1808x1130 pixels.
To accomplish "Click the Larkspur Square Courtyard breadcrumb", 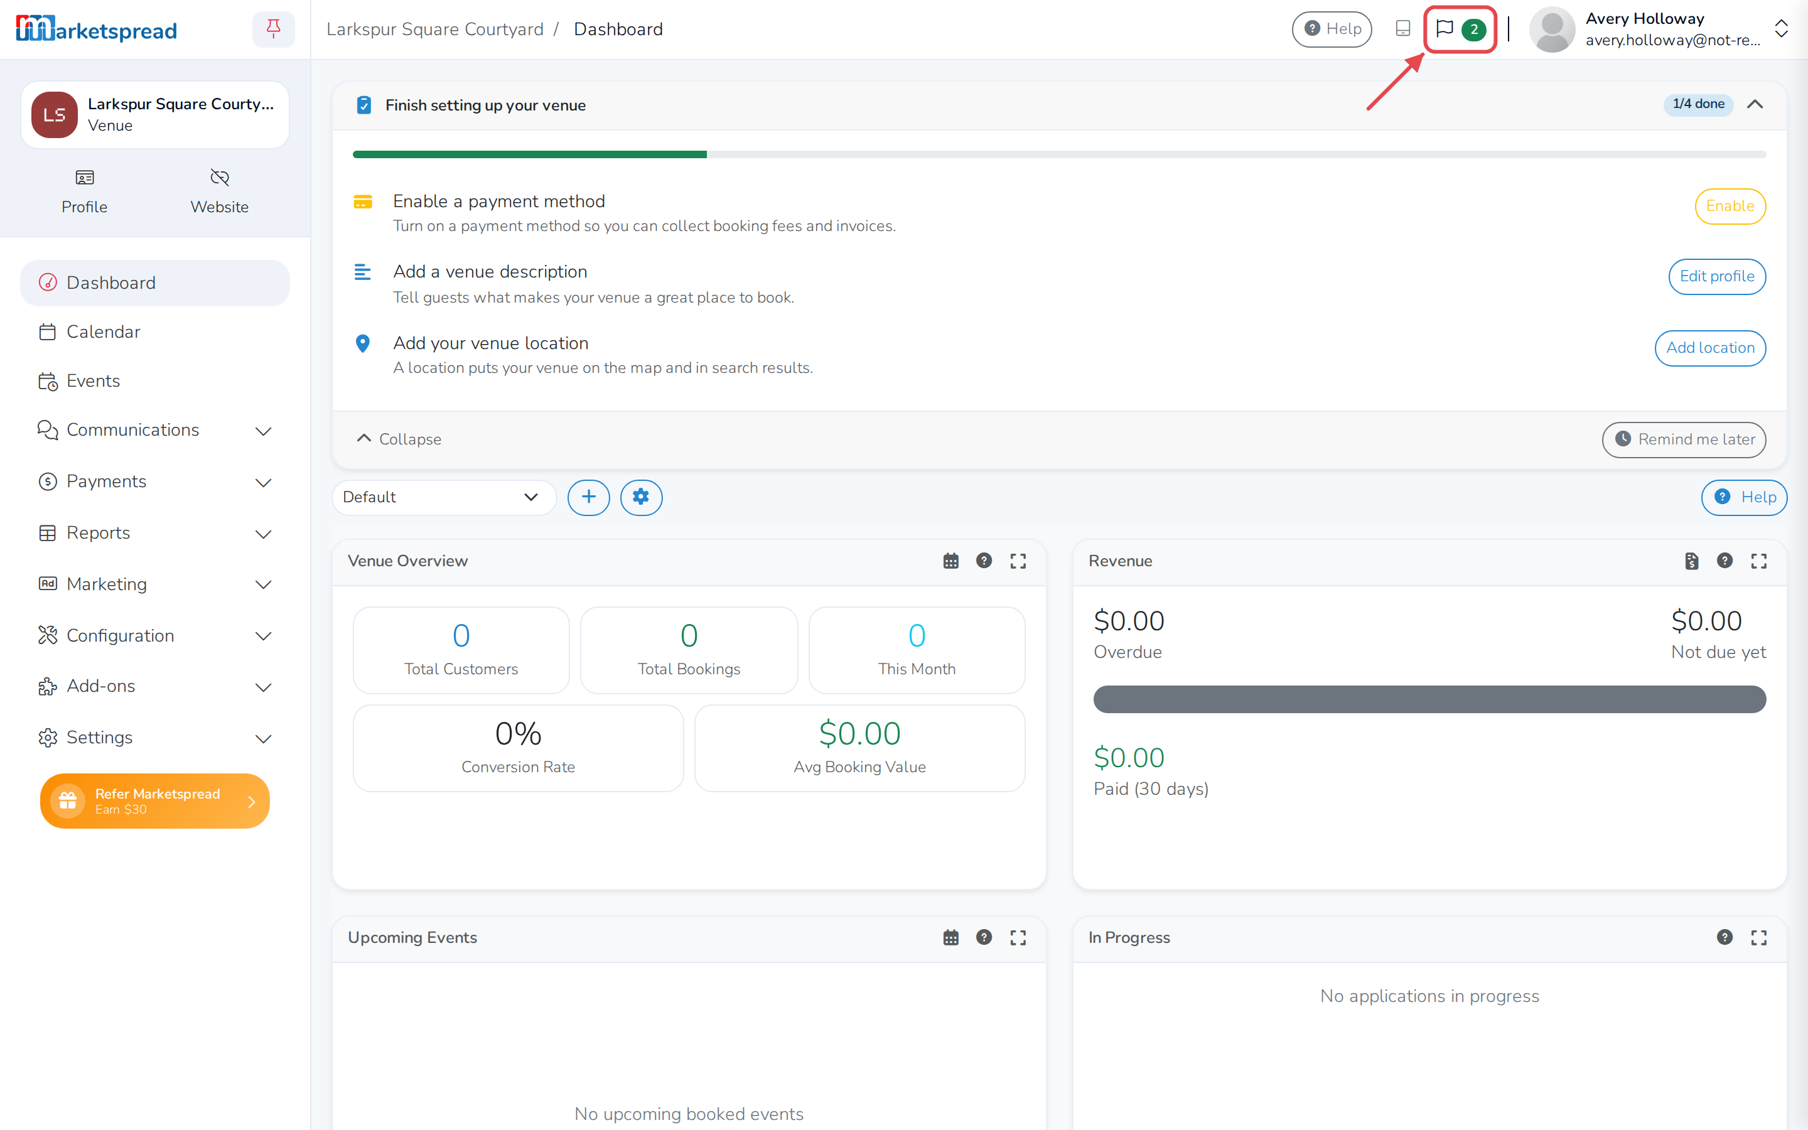I will [435, 29].
